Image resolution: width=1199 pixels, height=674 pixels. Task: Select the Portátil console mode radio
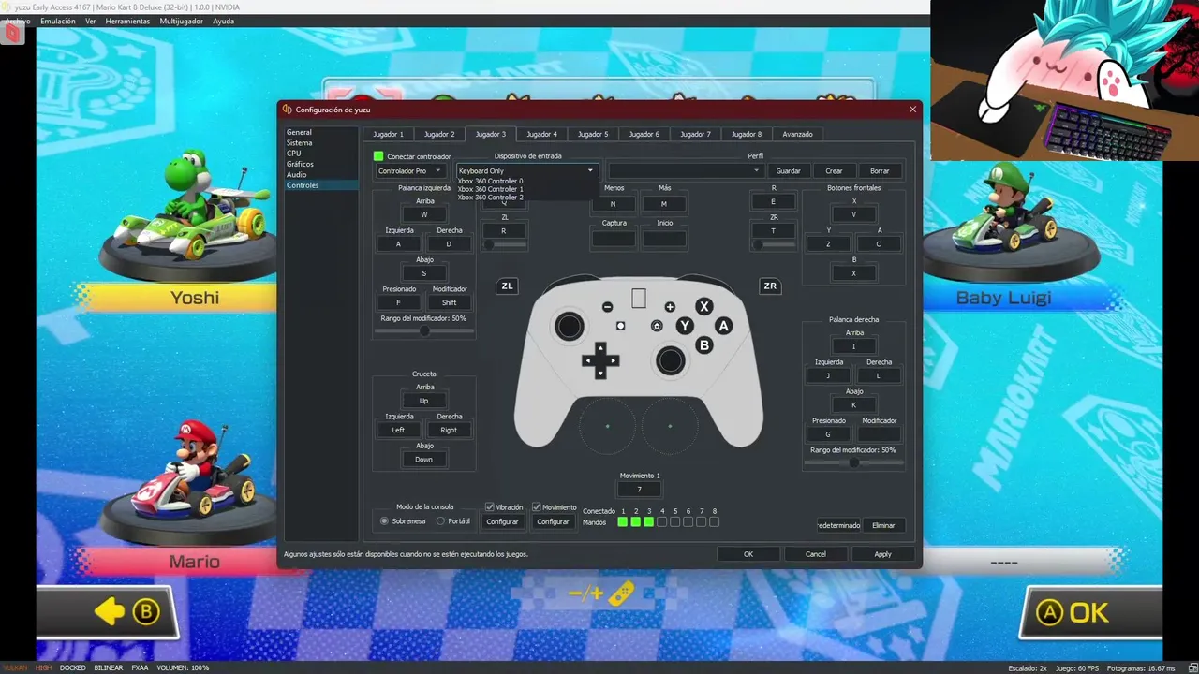pyautogui.click(x=440, y=521)
